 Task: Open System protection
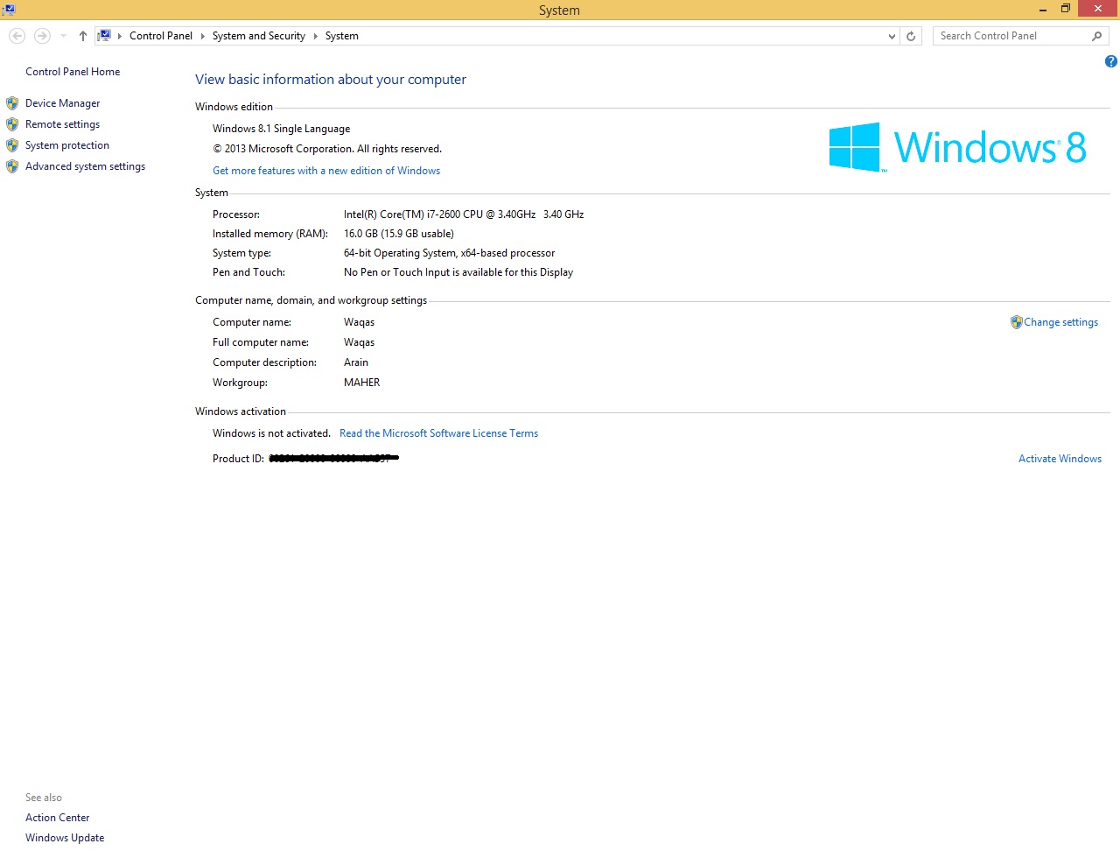67,145
